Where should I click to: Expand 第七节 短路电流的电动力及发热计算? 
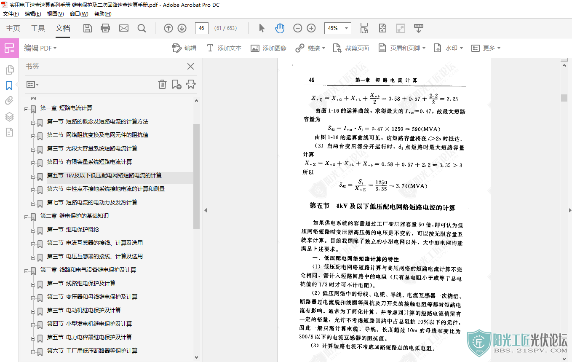[x=33, y=203]
